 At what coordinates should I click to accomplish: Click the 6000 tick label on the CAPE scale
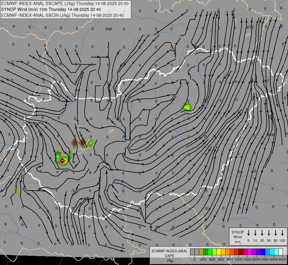click(283, 259)
